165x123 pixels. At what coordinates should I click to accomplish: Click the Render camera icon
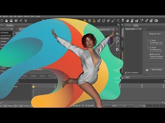coord(156,20)
